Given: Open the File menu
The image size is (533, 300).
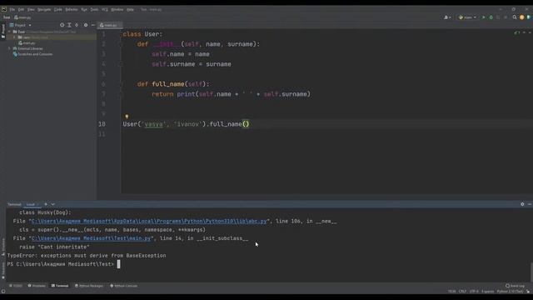Looking at the screenshot, I should point(12,9).
